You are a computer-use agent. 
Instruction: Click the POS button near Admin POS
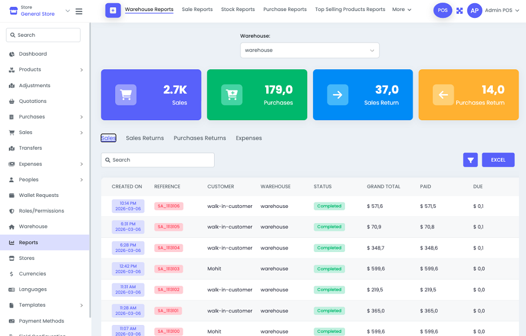(x=442, y=10)
